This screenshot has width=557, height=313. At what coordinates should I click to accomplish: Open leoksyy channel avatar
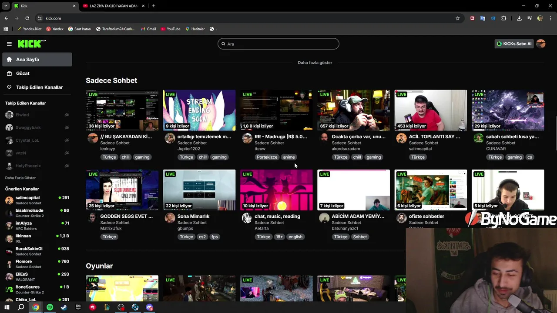point(93,138)
